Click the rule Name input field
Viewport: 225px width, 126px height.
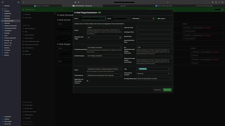(x=94, y=19)
